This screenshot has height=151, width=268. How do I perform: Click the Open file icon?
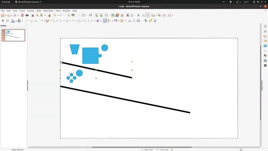[9, 15]
